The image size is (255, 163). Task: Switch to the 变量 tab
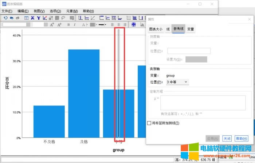[191, 29]
